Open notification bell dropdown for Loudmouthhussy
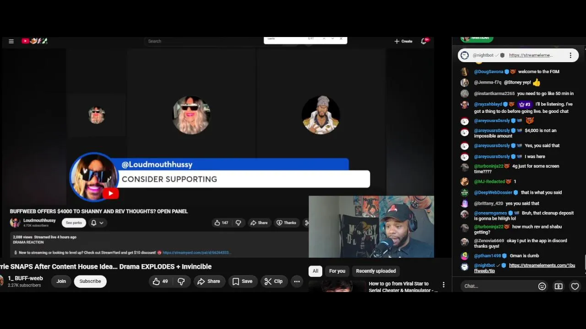The image size is (586, 329). (x=97, y=223)
